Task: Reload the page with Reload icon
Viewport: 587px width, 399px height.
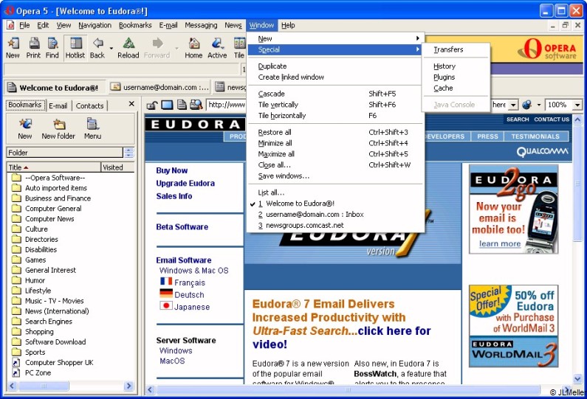Action: click(x=128, y=47)
